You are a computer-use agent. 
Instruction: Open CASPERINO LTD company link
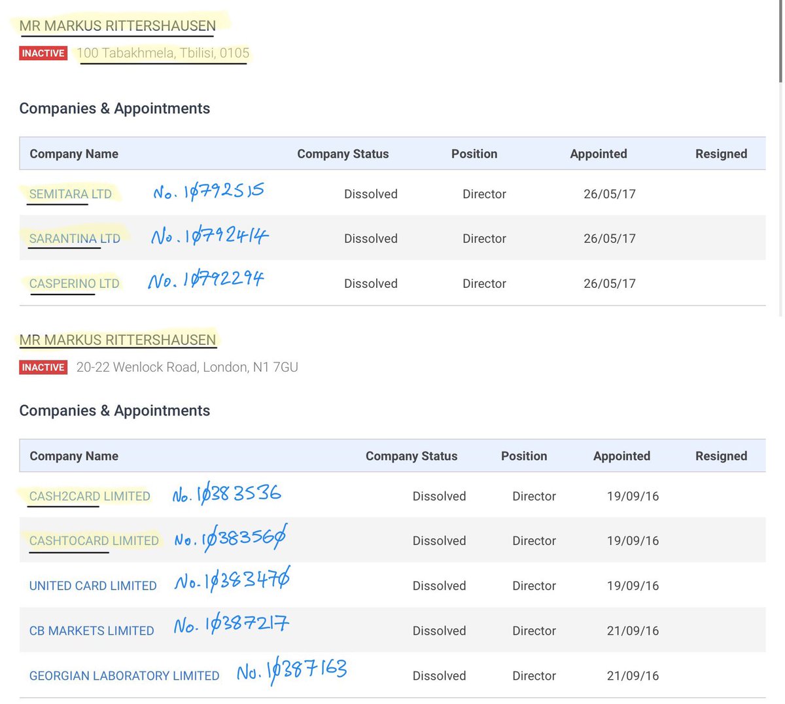(x=75, y=284)
